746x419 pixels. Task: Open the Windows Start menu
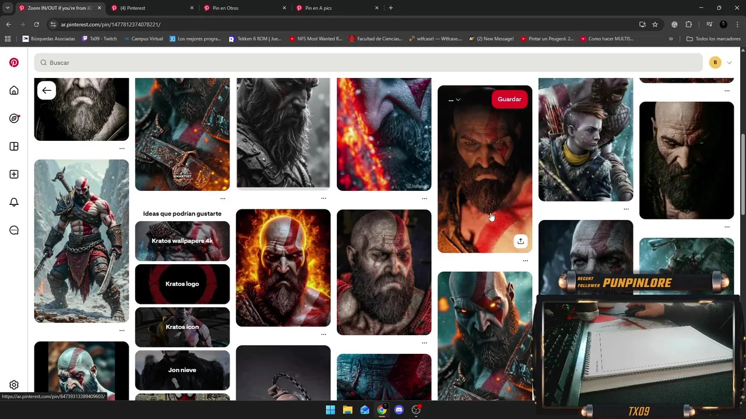click(330, 410)
